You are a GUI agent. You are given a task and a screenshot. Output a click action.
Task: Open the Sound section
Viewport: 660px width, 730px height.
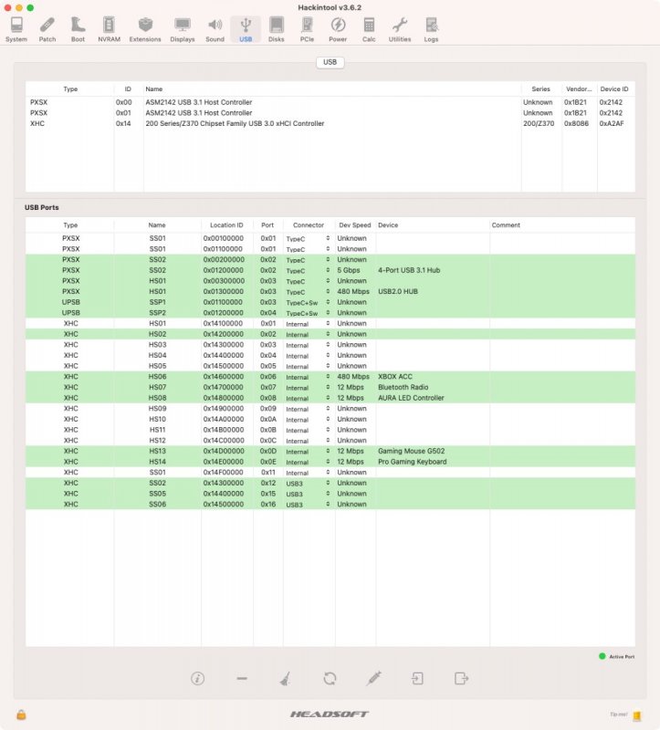(x=215, y=30)
